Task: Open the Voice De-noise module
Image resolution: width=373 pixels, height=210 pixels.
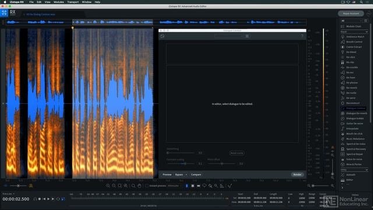Action: [x=352, y=159]
